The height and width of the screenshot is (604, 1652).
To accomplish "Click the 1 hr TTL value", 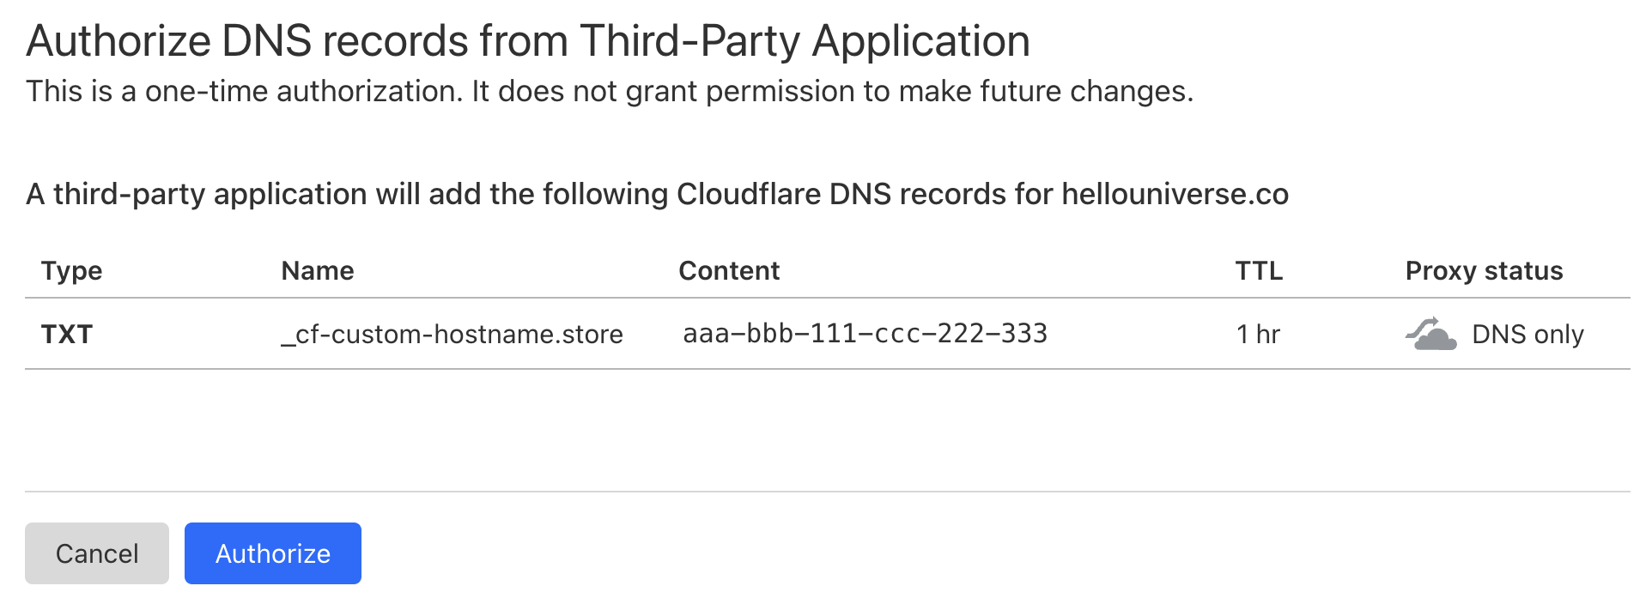I will [x=1258, y=334].
